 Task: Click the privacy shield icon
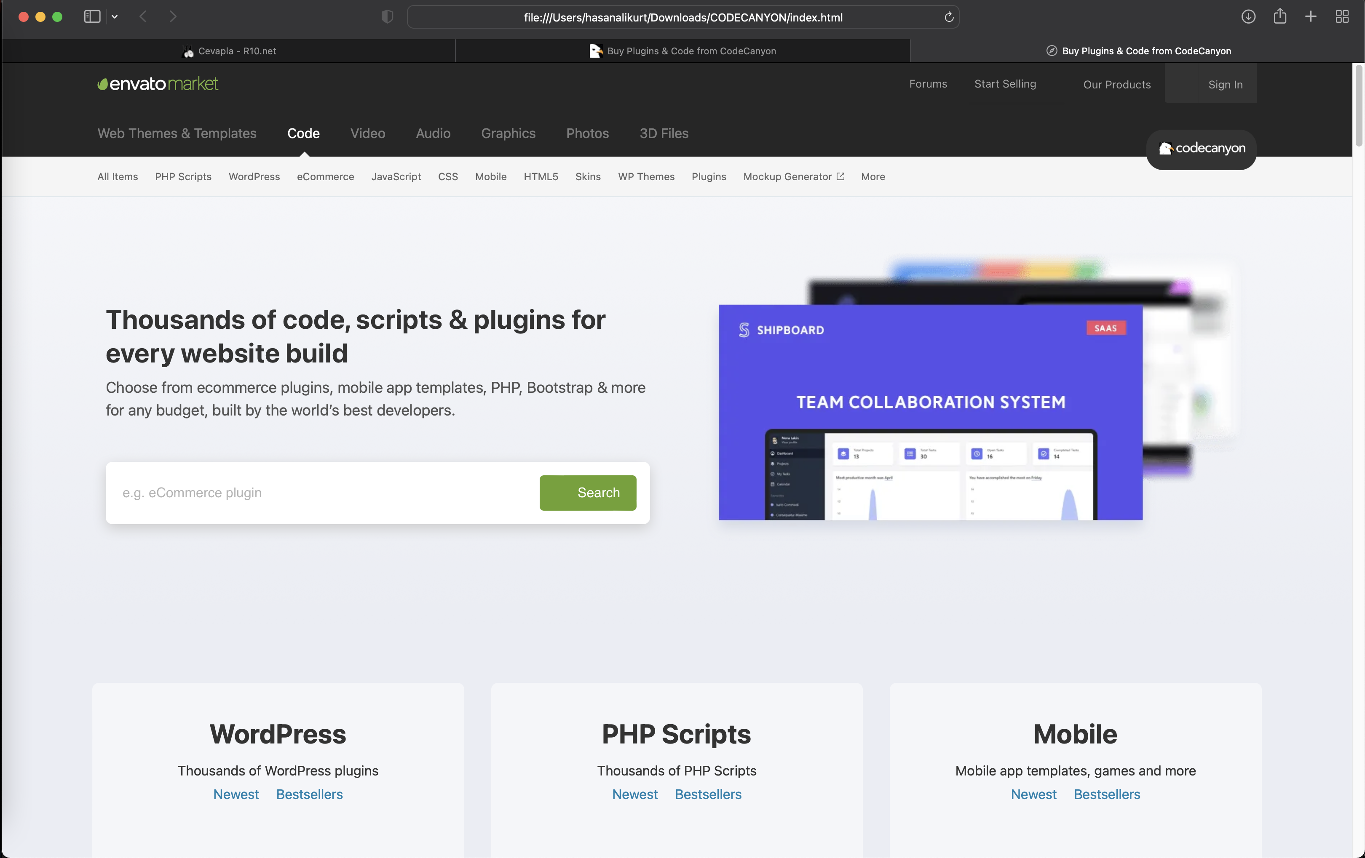pyautogui.click(x=387, y=17)
